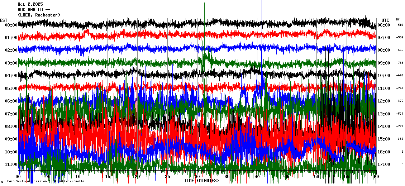The width and height of the screenshot is (405, 186).
Task: Click the 'TIME (MINUTES)' axis title
Action: pos(201,181)
